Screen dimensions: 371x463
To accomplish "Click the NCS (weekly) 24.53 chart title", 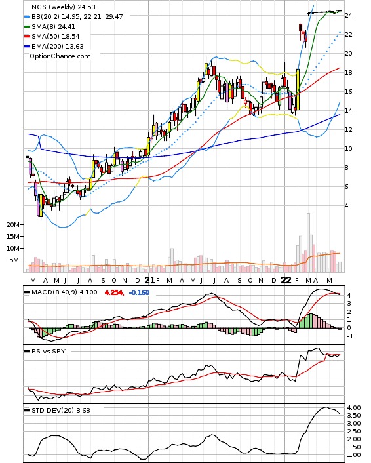I will pyautogui.click(x=63, y=7).
